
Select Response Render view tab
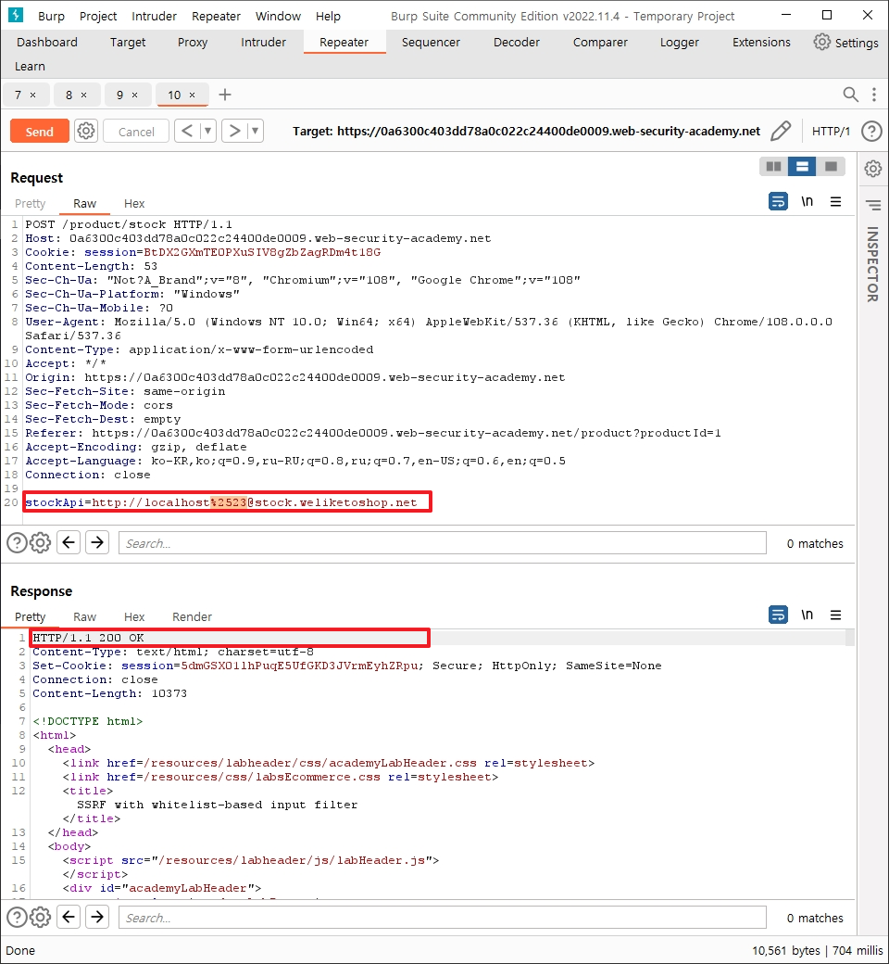193,616
